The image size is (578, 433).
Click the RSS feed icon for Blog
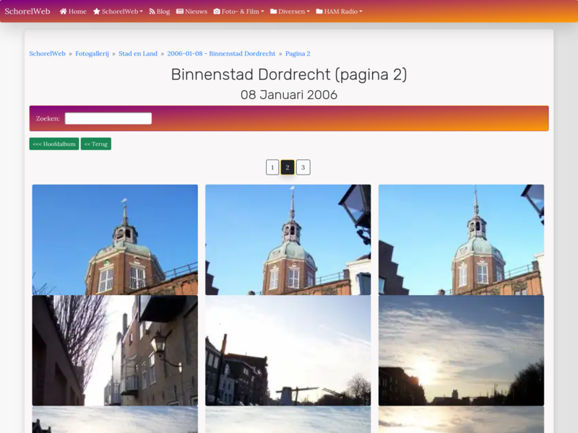(152, 12)
